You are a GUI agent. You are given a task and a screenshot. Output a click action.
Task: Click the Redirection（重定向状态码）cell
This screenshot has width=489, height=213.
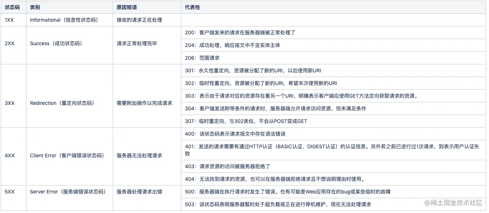pos(69,96)
